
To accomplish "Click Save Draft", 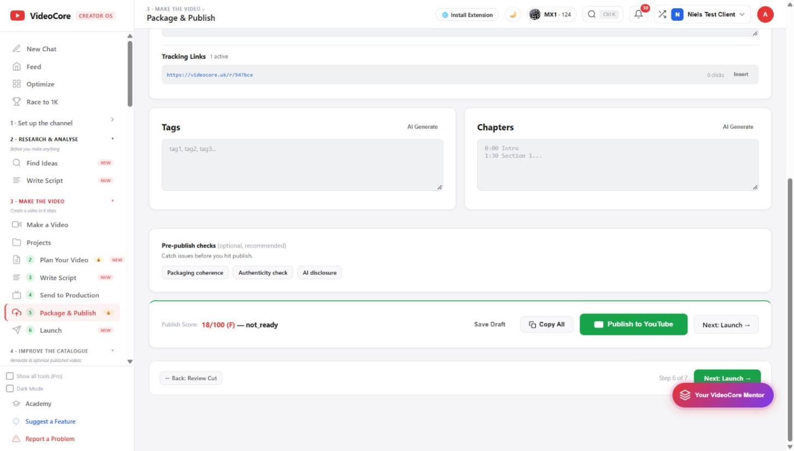I will (x=489, y=324).
